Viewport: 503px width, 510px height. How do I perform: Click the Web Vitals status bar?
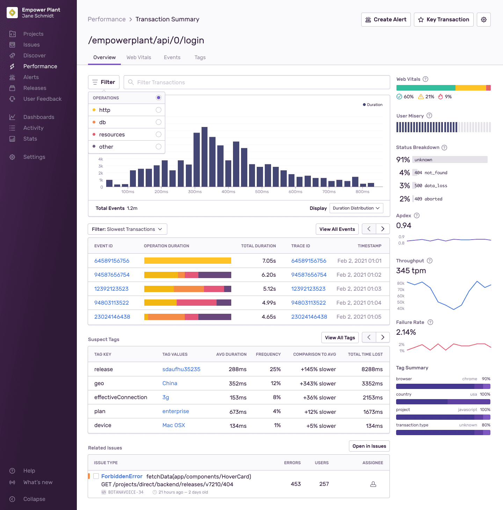click(x=443, y=87)
